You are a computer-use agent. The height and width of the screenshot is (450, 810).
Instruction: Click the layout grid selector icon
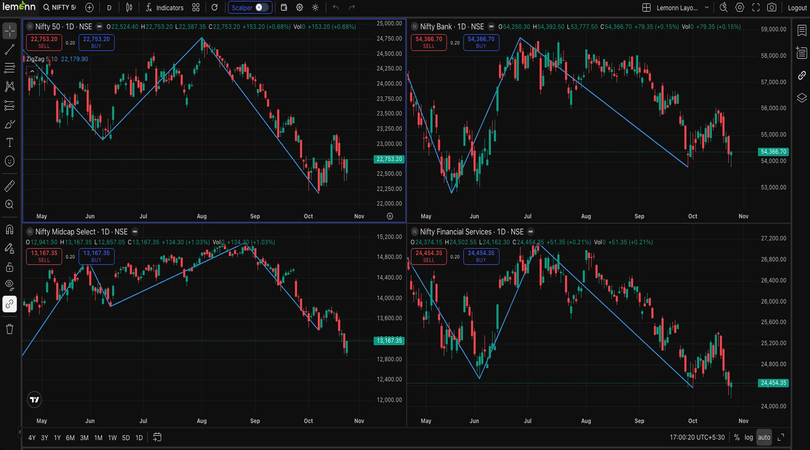point(646,8)
